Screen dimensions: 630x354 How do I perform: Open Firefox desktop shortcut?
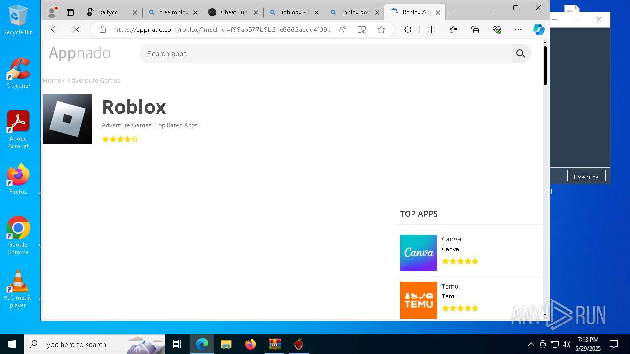(18, 179)
